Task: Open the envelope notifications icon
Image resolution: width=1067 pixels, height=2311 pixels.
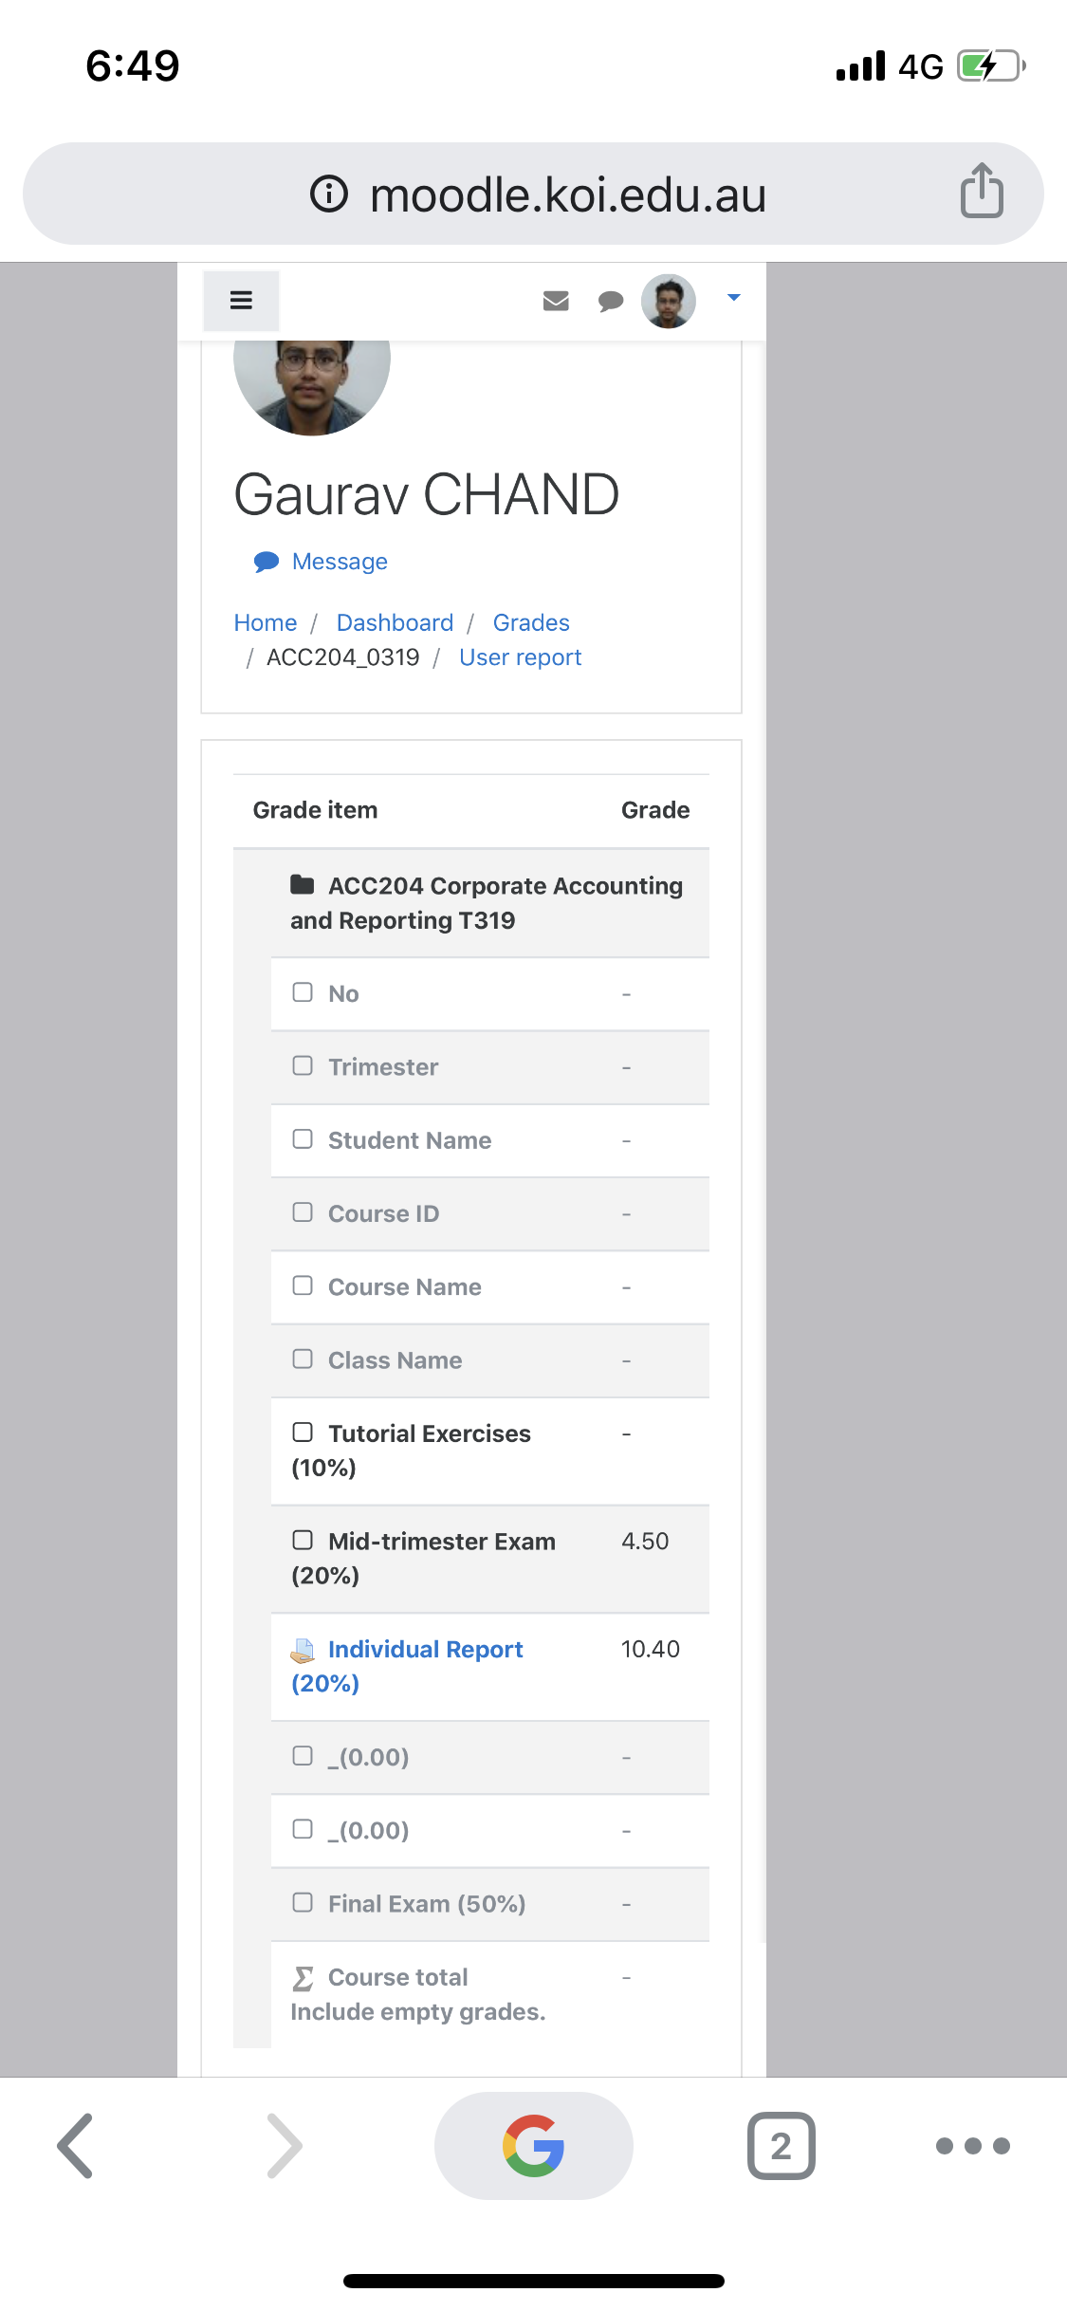Action: point(556,301)
